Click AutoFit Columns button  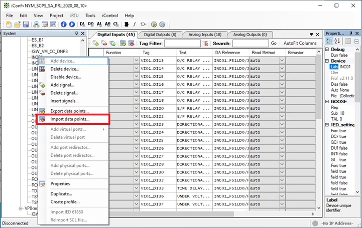click(300, 43)
